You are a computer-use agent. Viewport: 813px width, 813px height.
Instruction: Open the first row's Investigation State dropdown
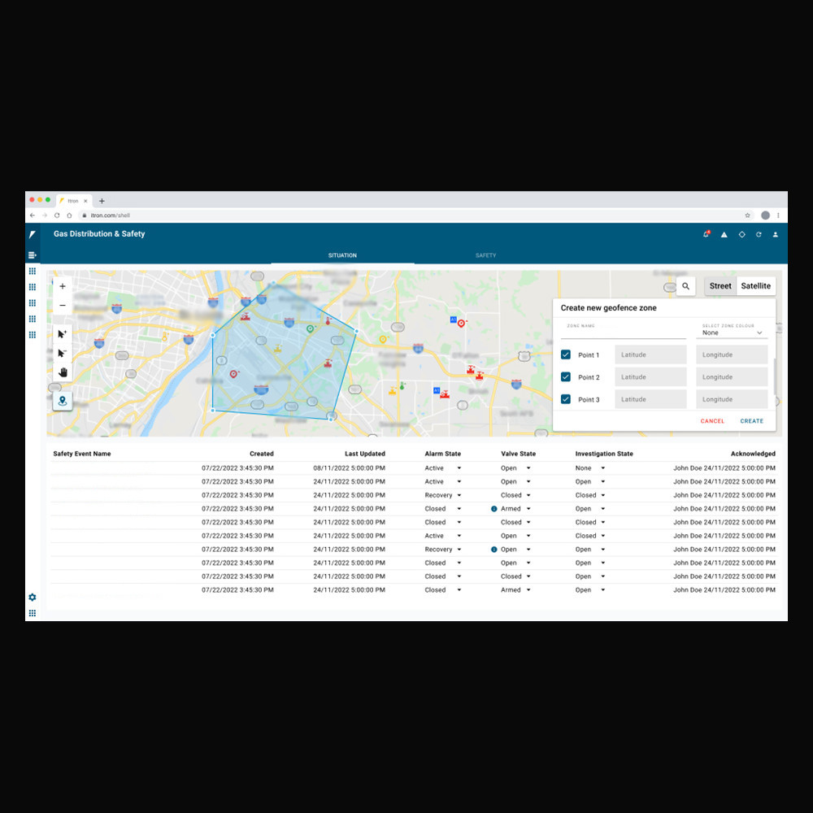tap(602, 468)
